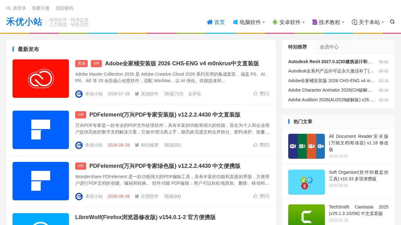Open TechSmith Camtasia 2025 hot article
This screenshot has height=225, width=401.
click(359, 210)
